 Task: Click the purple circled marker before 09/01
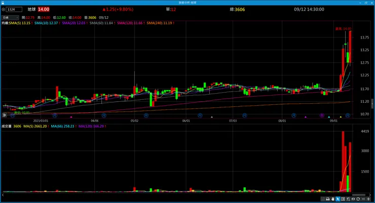(322, 115)
